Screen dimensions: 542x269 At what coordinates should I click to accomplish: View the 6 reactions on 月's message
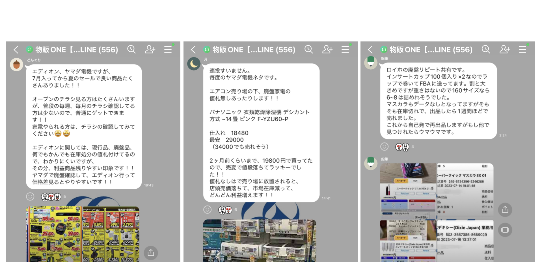[228, 210]
